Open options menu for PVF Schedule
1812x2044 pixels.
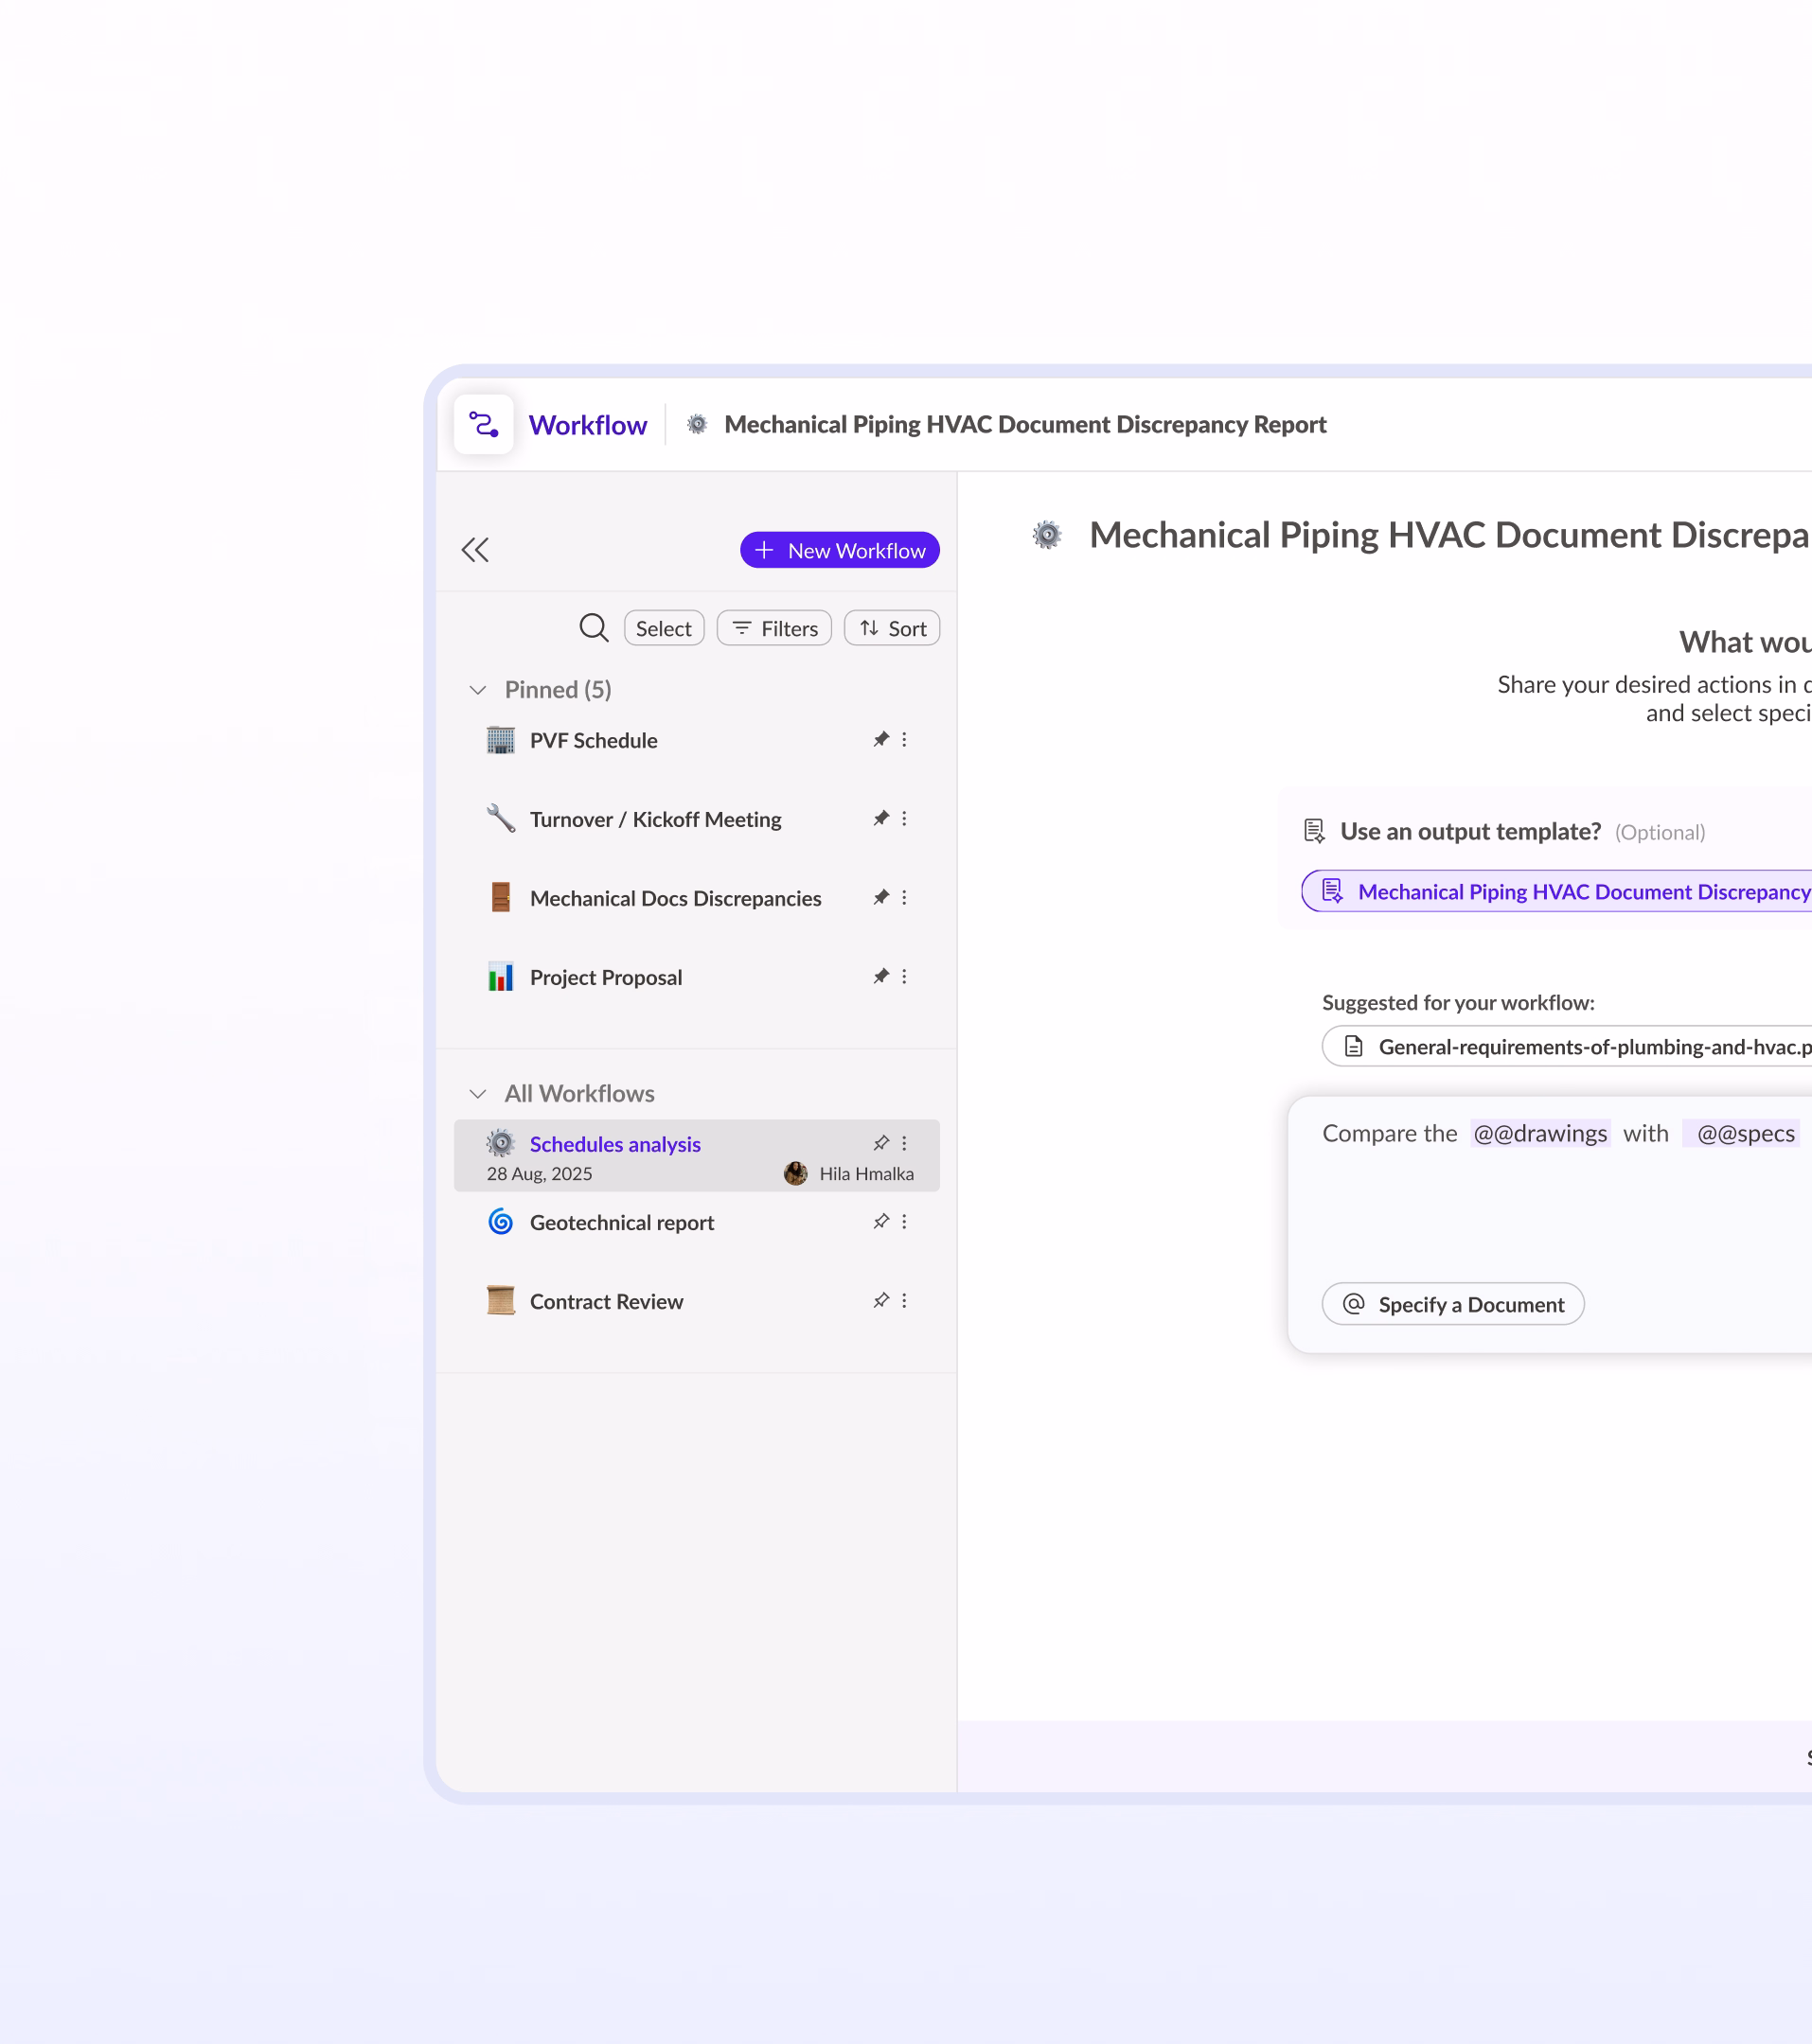[x=903, y=740]
